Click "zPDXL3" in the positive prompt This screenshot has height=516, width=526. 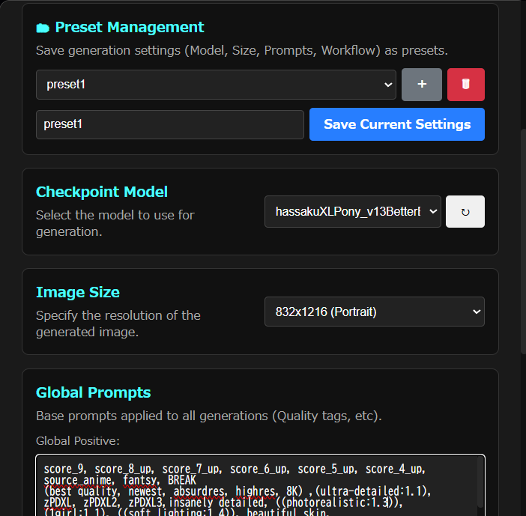[145, 503]
